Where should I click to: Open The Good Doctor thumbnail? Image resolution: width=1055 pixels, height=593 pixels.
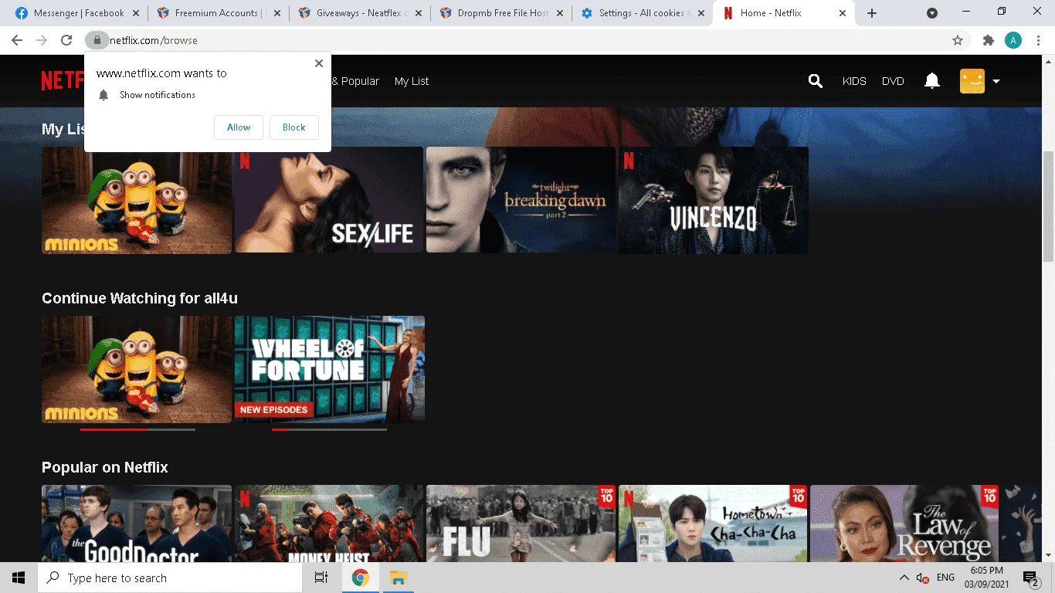[137, 524]
